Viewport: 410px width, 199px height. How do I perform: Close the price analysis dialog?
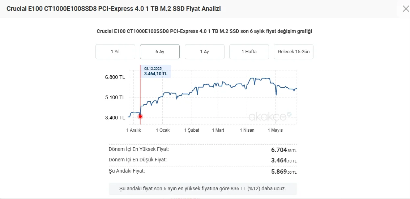pyautogui.click(x=406, y=9)
